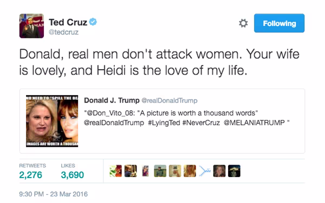Open the last dark liker avatar
This screenshot has width=325, height=203.
point(234,171)
